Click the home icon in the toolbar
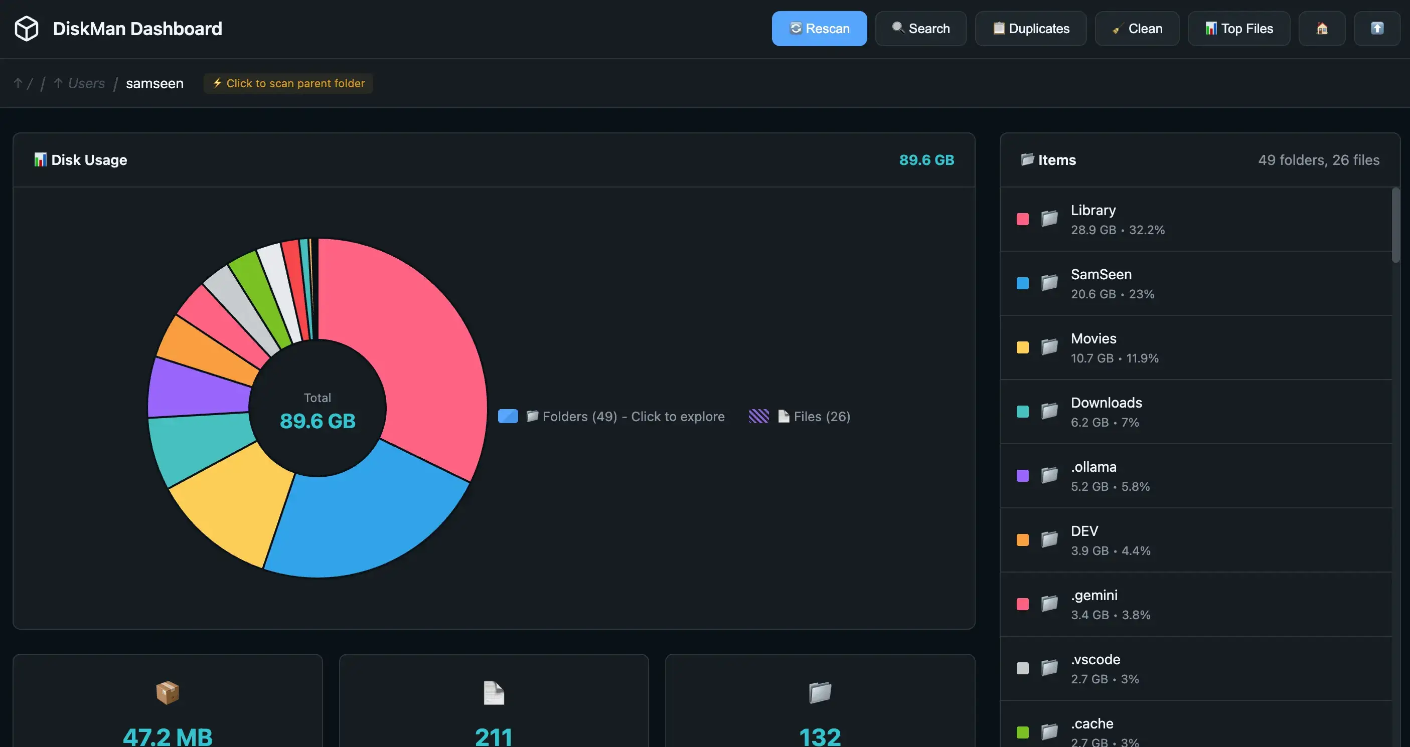 pos(1322,29)
